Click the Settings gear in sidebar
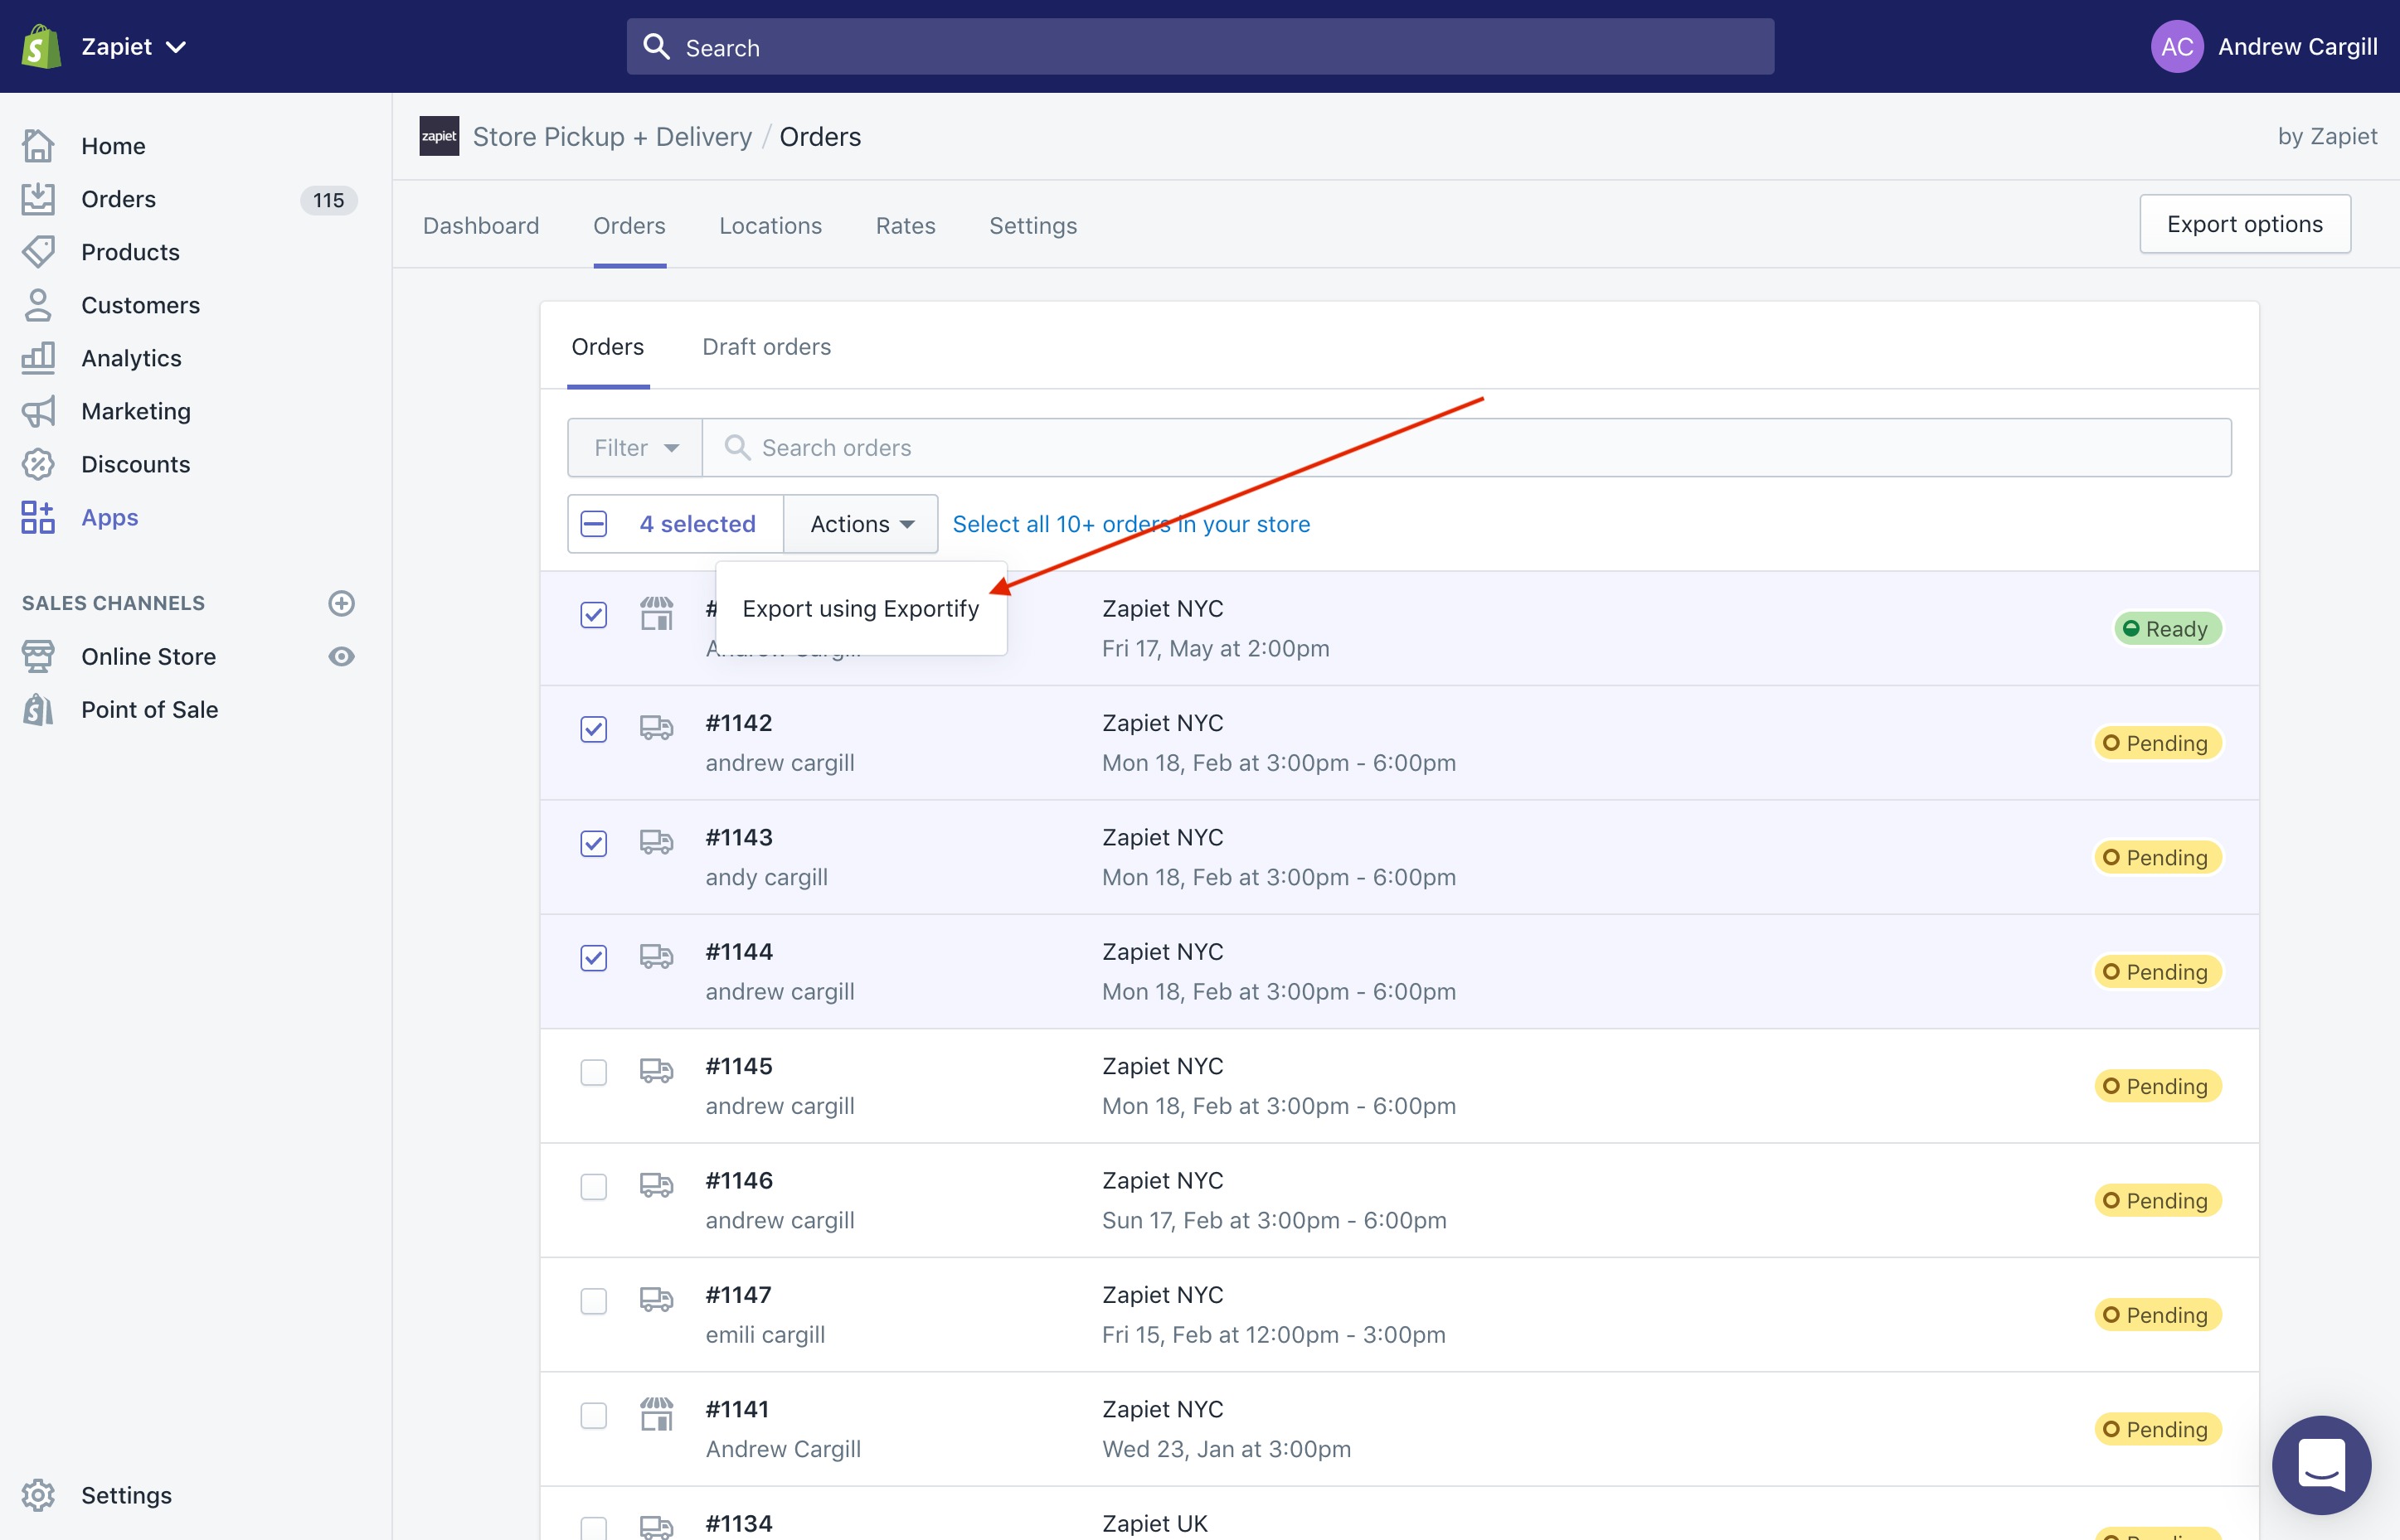The width and height of the screenshot is (2400, 1540). pos(38,1495)
